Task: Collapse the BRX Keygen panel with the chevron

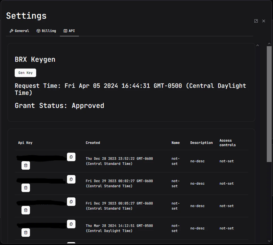Action: (258, 45)
